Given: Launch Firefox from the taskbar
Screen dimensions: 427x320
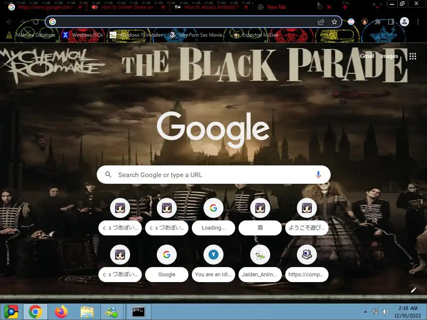Looking at the screenshot, I should point(61,312).
